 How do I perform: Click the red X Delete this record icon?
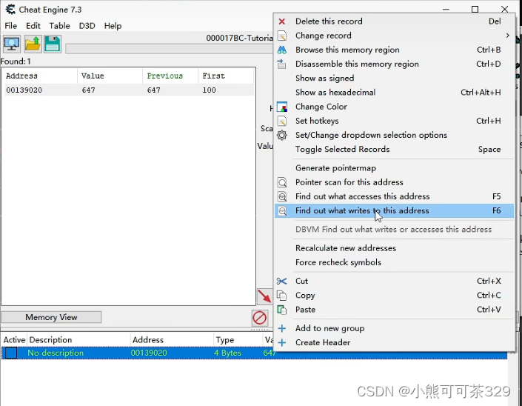[281, 21]
